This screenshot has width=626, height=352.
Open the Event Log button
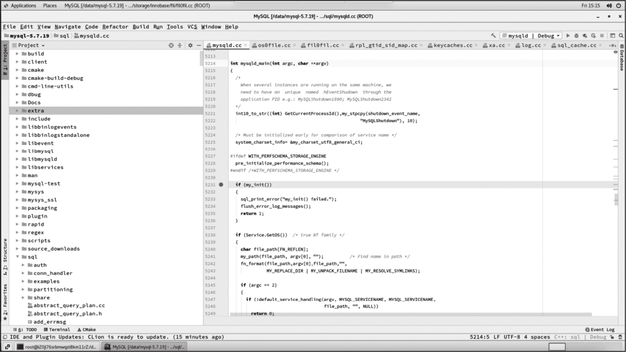[x=599, y=329]
